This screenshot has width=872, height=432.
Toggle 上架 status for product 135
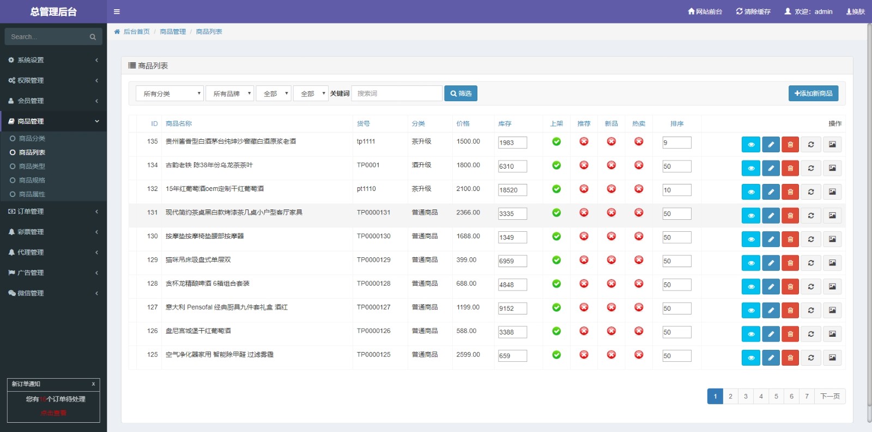[x=556, y=141]
